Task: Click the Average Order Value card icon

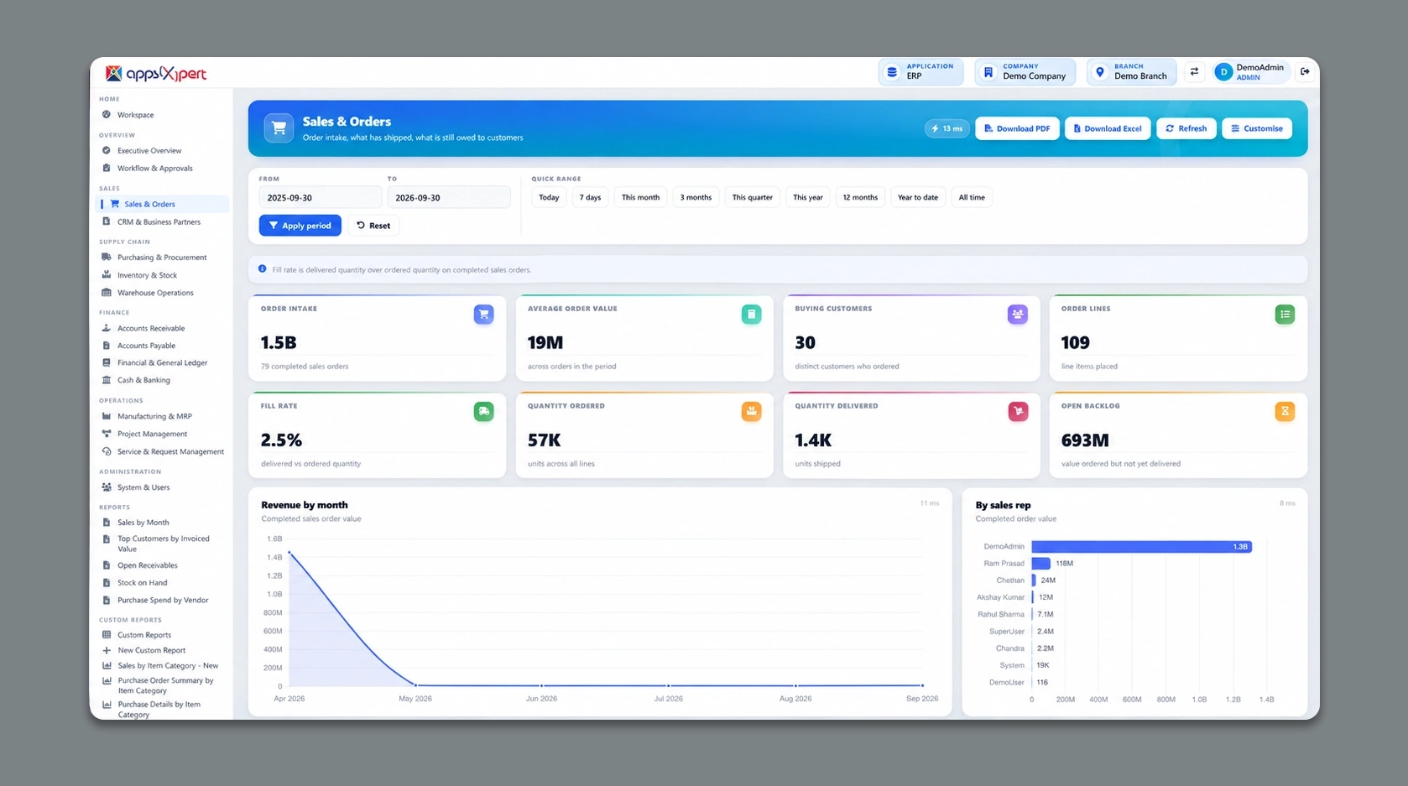Action: [x=751, y=315]
